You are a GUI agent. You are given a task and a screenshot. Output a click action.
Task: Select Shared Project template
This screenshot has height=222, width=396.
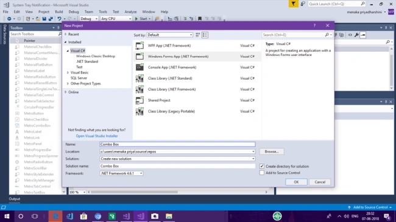click(197, 100)
